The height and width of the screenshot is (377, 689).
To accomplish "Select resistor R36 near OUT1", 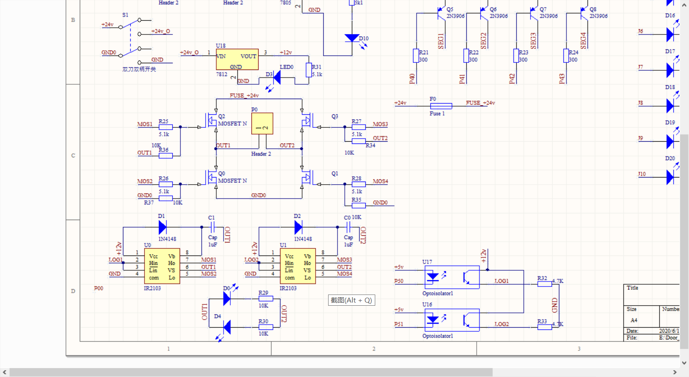I will pos(166,156).
